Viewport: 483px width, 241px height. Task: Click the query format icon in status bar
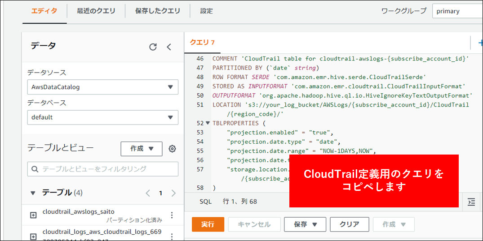coord(471,202)
